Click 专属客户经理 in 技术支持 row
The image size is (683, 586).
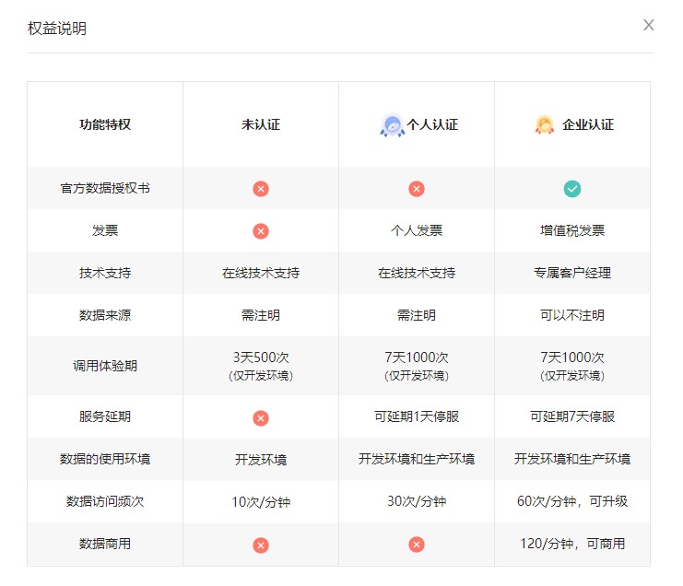tap(572, 273)
